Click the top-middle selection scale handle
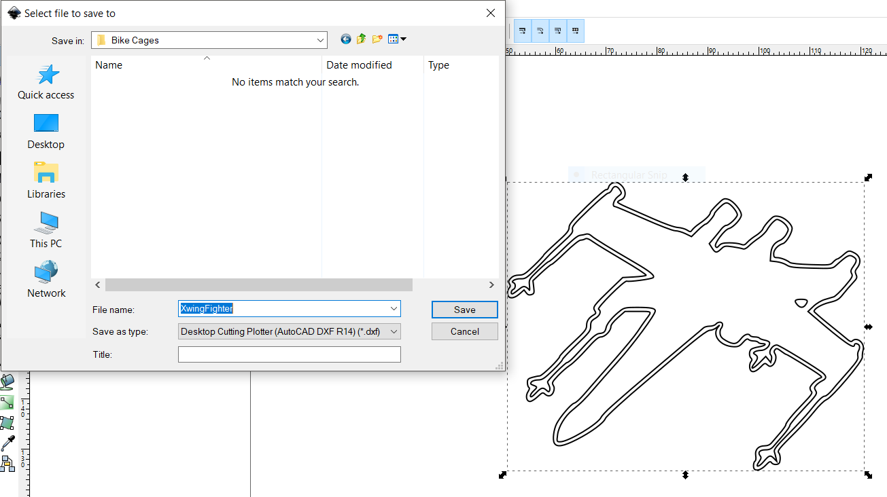 (686, 177)
